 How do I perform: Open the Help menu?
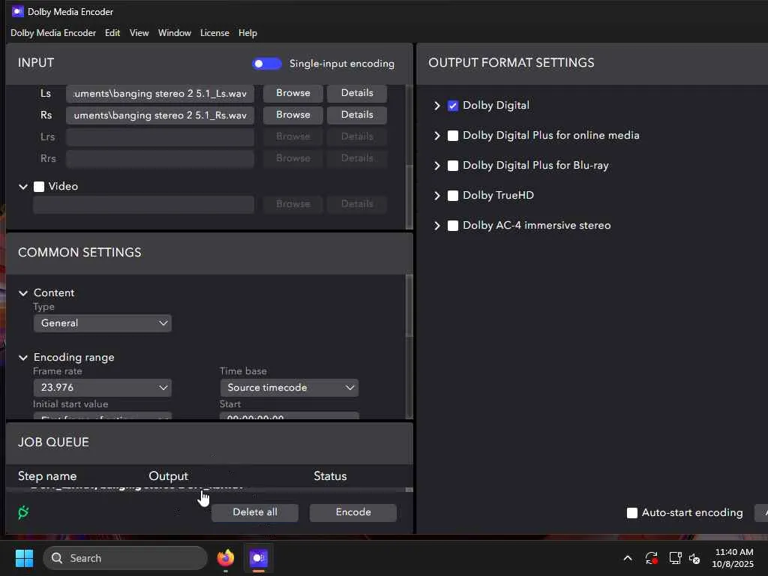[x=247, y=33]
